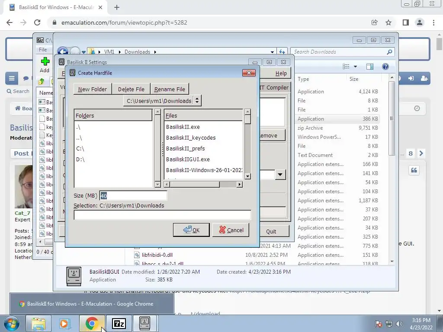The width and height of the screenshot is (443, 332).
Task: Click the Explorer back navigation arrow
Action: (x=63, y=52)
